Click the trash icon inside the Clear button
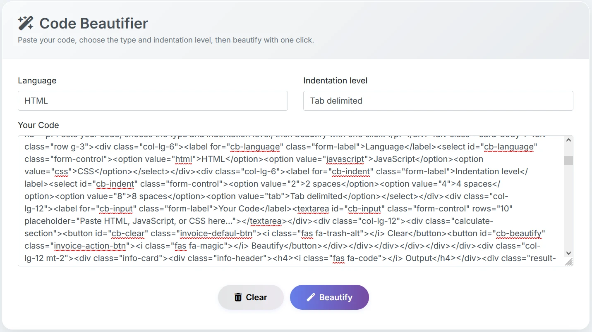592x332 pixels. [x=238, y=297]
